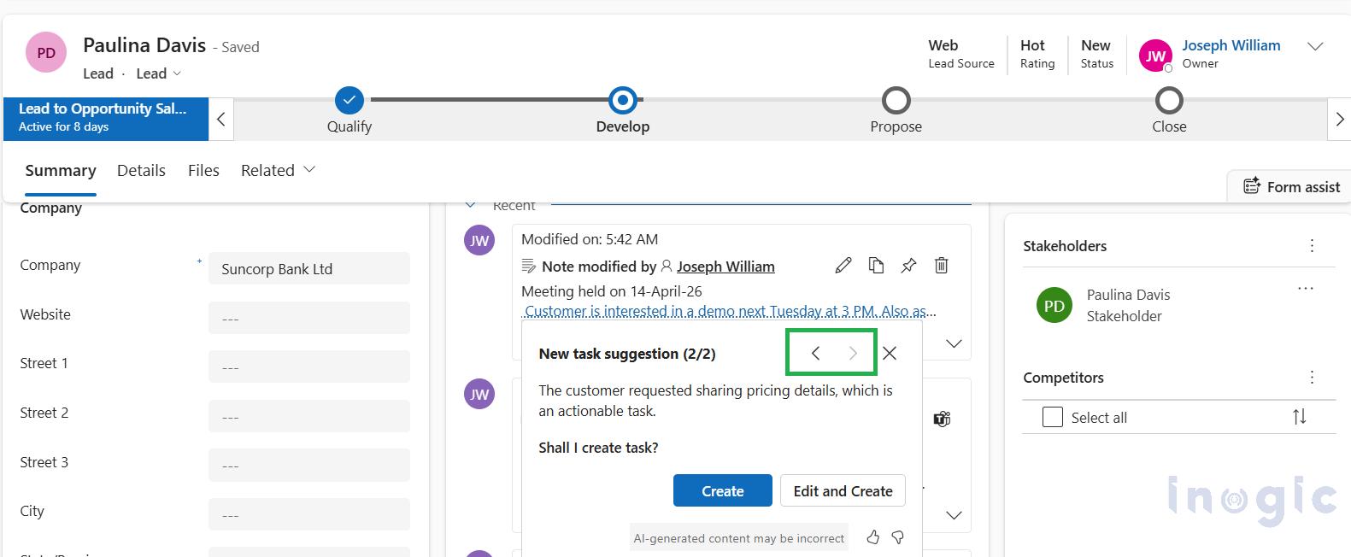Click the sort icon in Competitors

(x=1299, y=417)
